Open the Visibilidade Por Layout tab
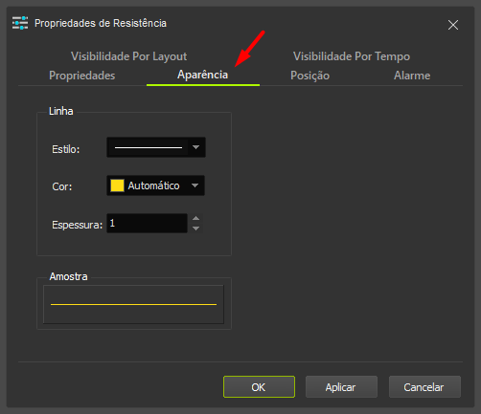The width and height of the screenshot is (481, 414). click(x=128, y=56)
